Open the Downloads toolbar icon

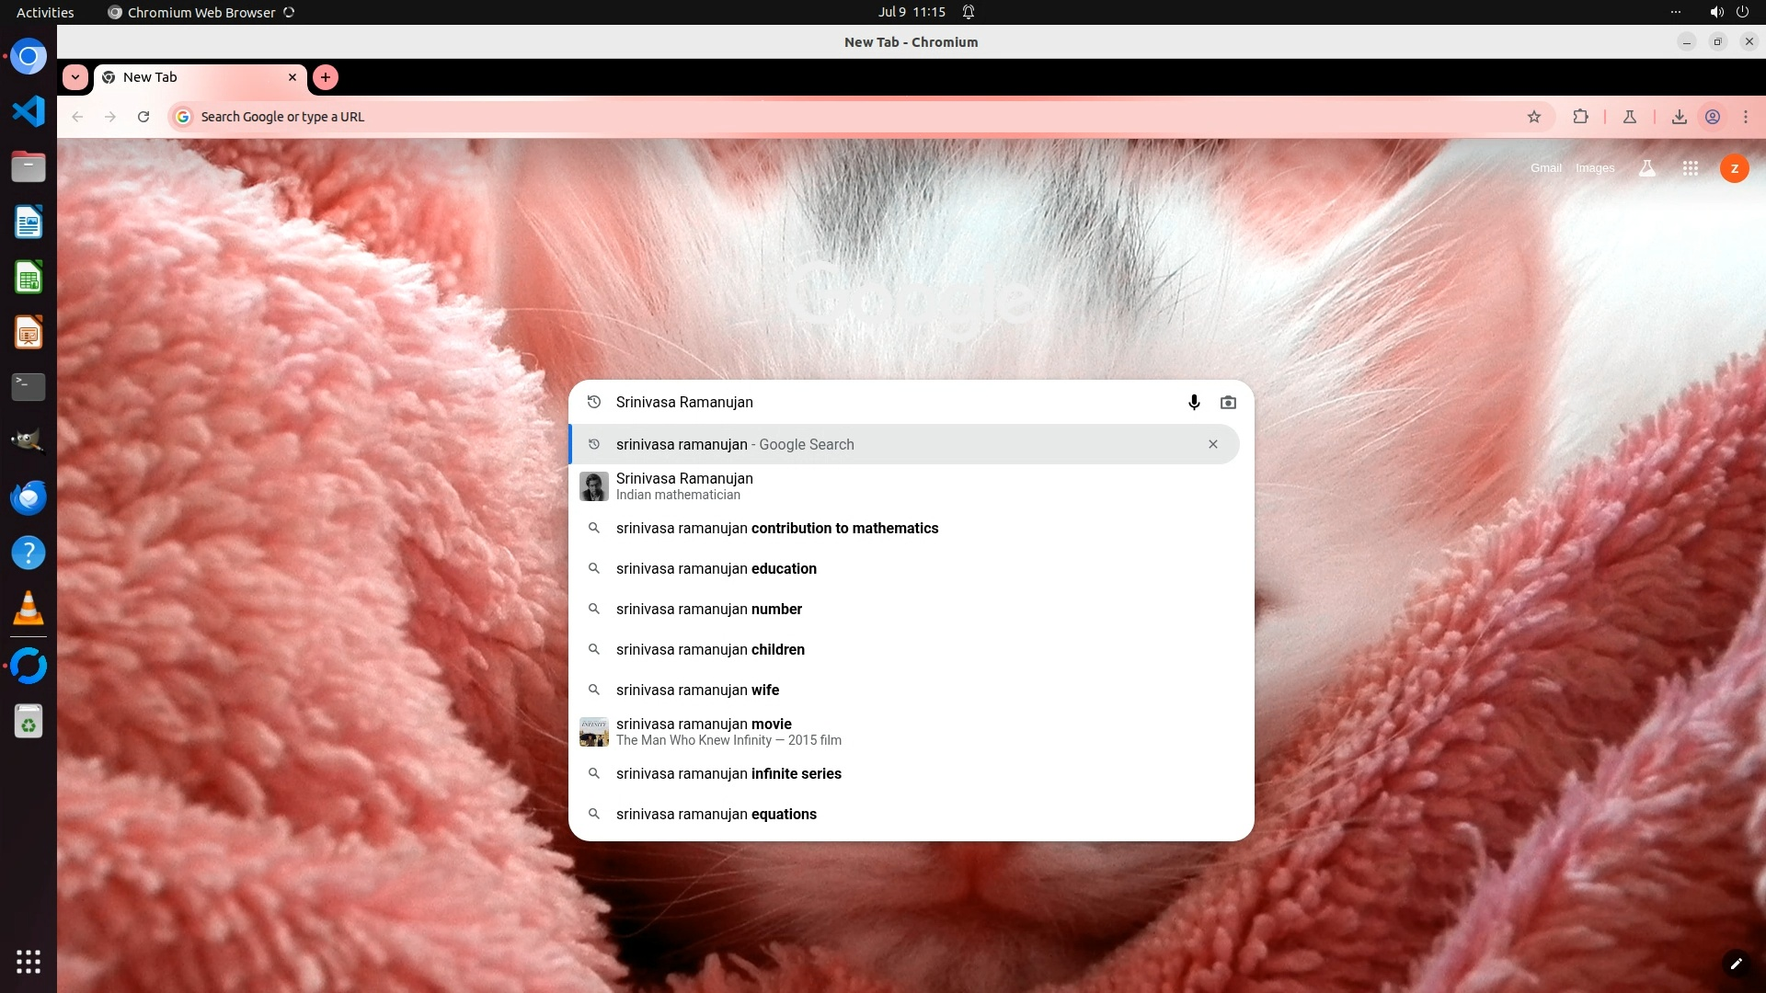click(1679, 117)
